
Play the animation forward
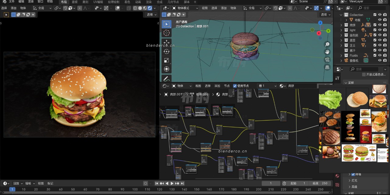pyautogui.click(x=172, y=183)
